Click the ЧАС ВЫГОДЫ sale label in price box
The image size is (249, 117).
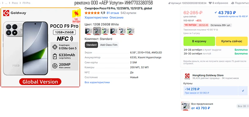tap(190, 25)
